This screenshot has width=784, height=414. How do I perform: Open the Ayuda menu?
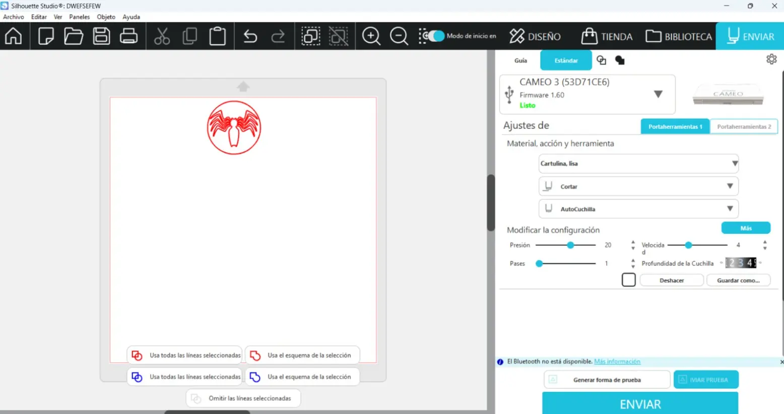pos(132,17)
